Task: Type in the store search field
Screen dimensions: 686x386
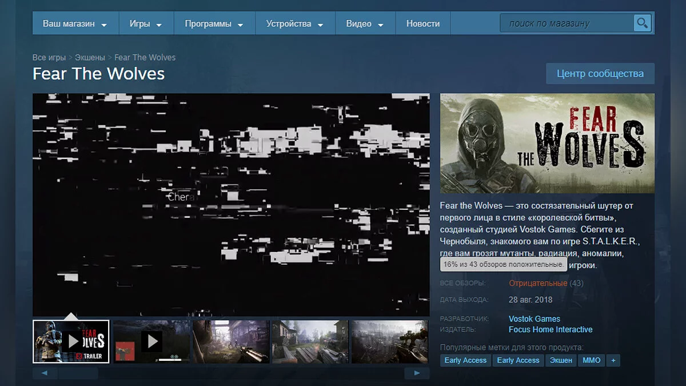Action: coord(566,23)
